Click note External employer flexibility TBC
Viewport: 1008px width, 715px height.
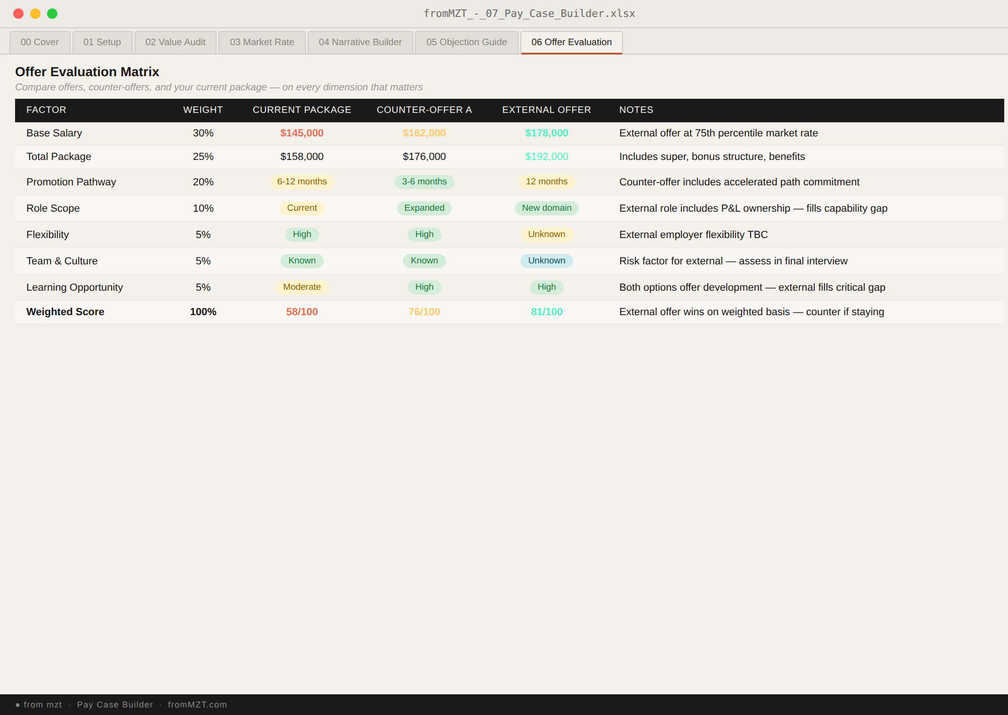(694, 235)
